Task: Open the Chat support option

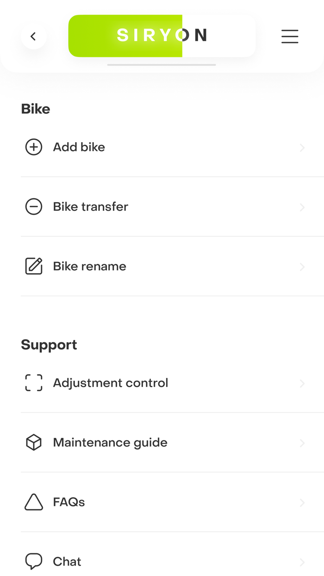Action: pos(67,562)
